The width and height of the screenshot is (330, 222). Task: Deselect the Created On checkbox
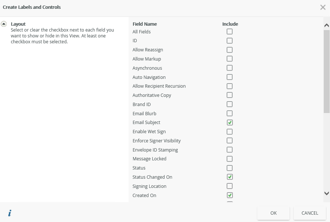(x=230, y=195)
